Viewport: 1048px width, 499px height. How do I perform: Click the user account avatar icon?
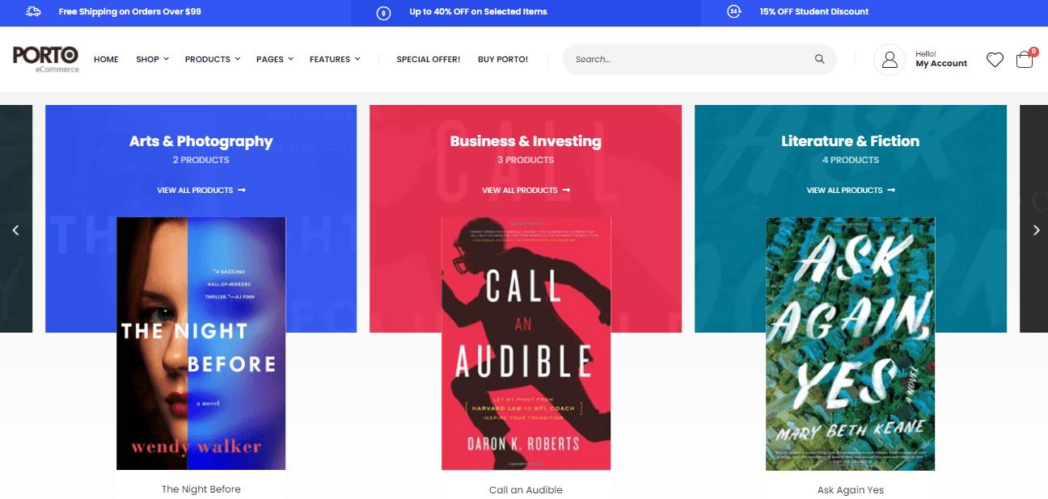(x=890, y=60)
